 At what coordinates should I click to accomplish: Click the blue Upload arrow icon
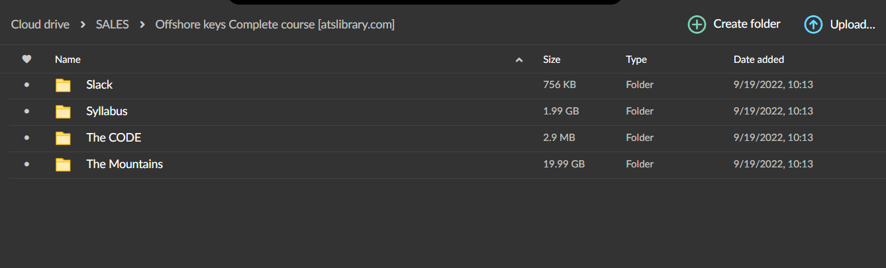pos(813,24)
